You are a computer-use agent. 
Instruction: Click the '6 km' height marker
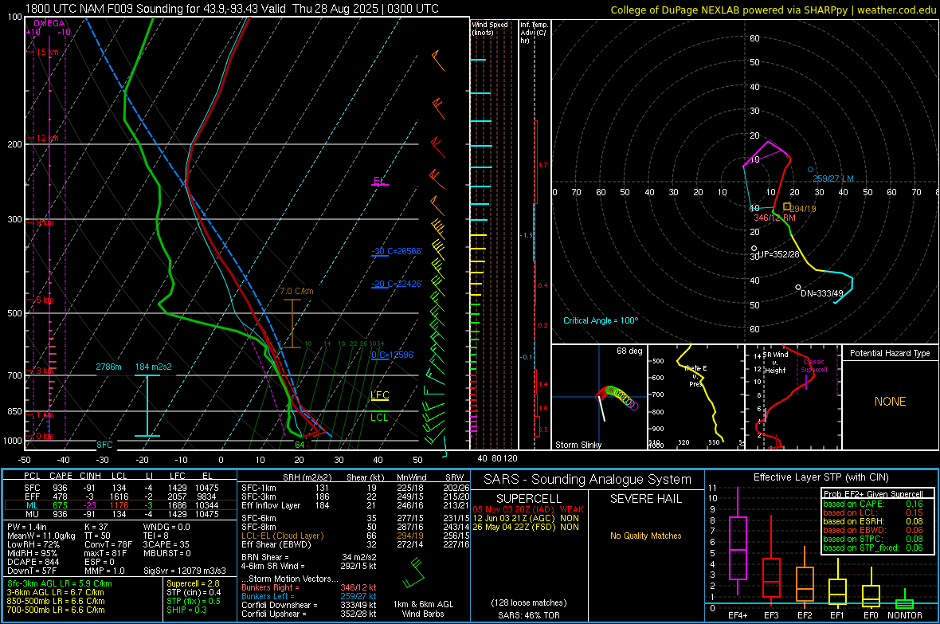(45, 300)
